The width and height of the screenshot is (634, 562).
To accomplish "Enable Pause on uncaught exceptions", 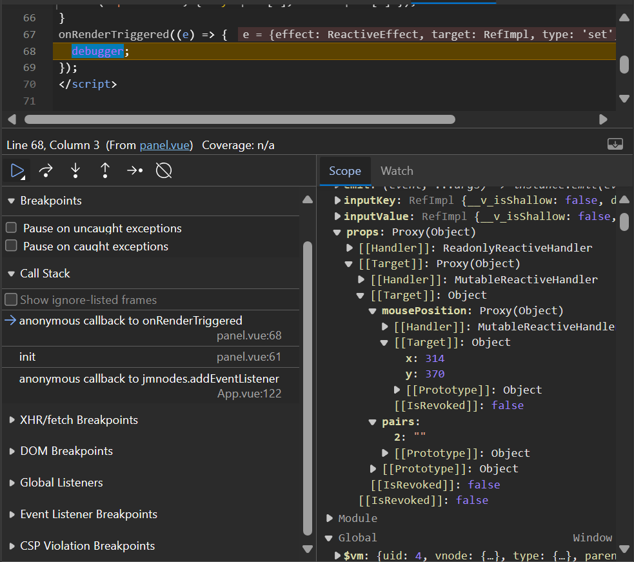I will (x=11, y=228).
